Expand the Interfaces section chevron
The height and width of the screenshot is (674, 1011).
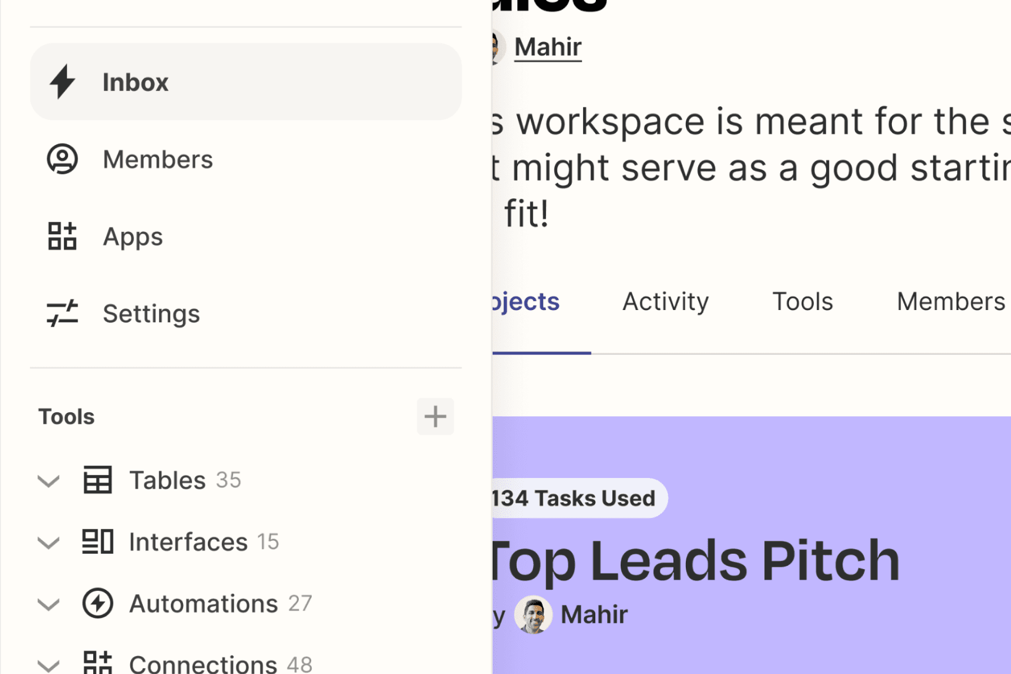click(48, 543)
